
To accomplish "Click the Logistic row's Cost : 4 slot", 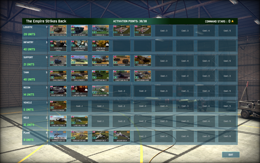I will point(206,31).
